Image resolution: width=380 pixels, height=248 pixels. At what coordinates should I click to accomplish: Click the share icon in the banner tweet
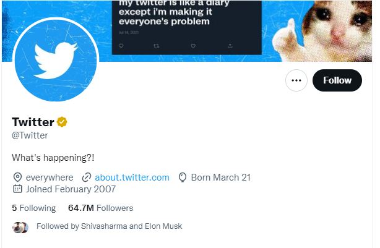[230, 45]
